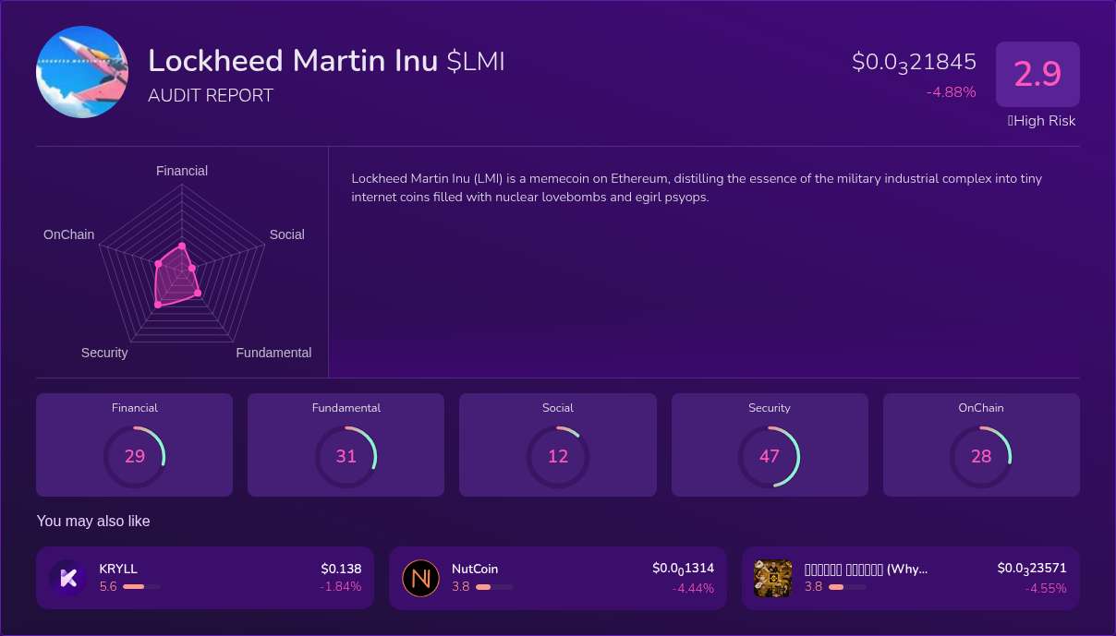The width and height of the screenshot is (1116, 636).
Task: Click the Fundamental axis label on radar chart
Action: [273, 353]
